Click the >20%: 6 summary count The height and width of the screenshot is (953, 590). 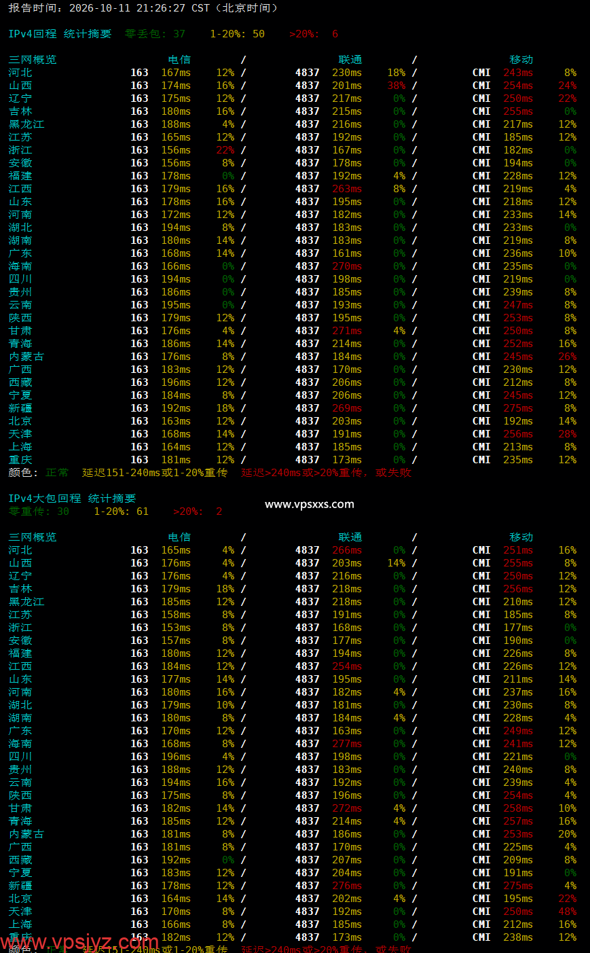pyautogui.click(x=314, y=34)
